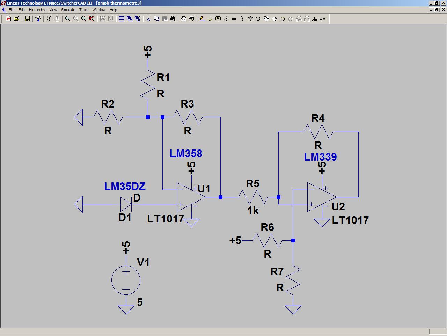
Task: Open Find with the binoculars icon
Action: pos(173,19)
